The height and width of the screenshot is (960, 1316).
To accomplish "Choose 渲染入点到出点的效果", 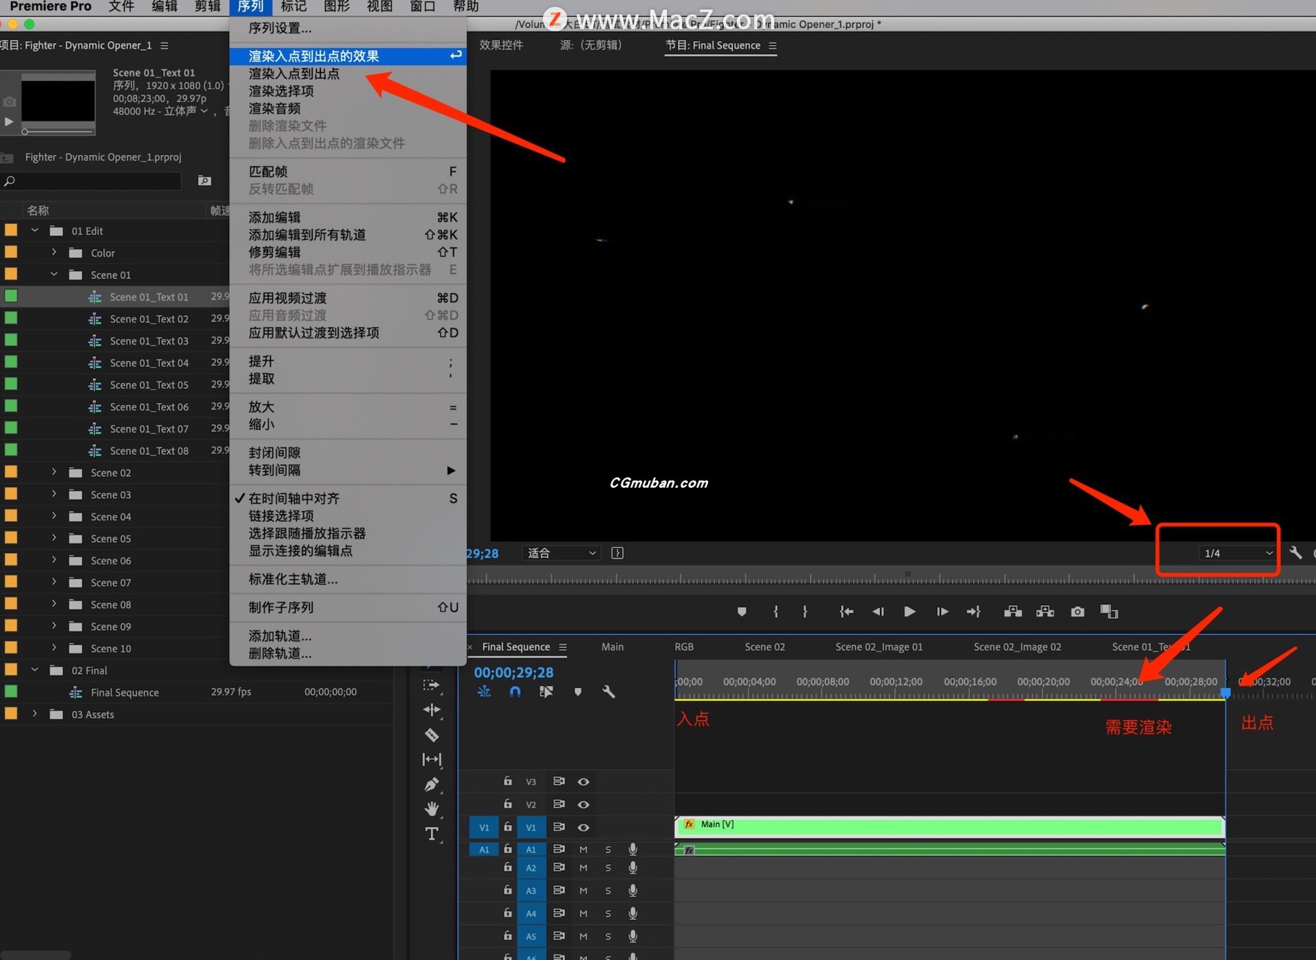I will (348, 56).
